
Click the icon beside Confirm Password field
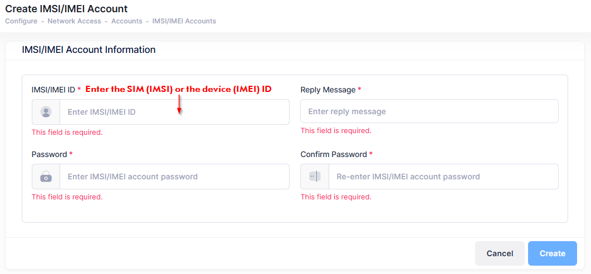point(315,177)
